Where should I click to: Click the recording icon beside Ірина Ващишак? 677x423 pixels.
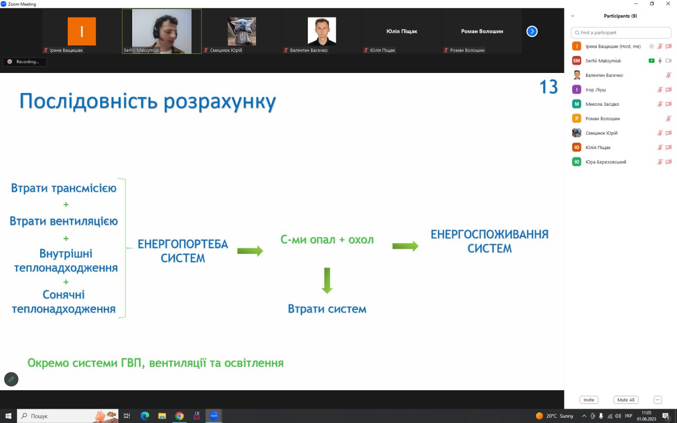point(651,47)
